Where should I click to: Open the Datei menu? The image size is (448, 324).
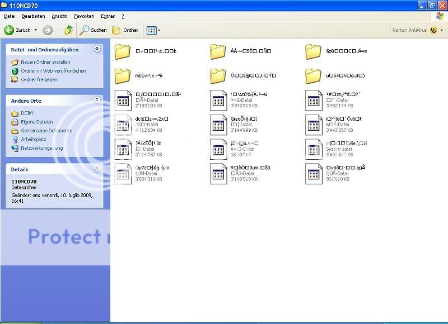[10, 16]
